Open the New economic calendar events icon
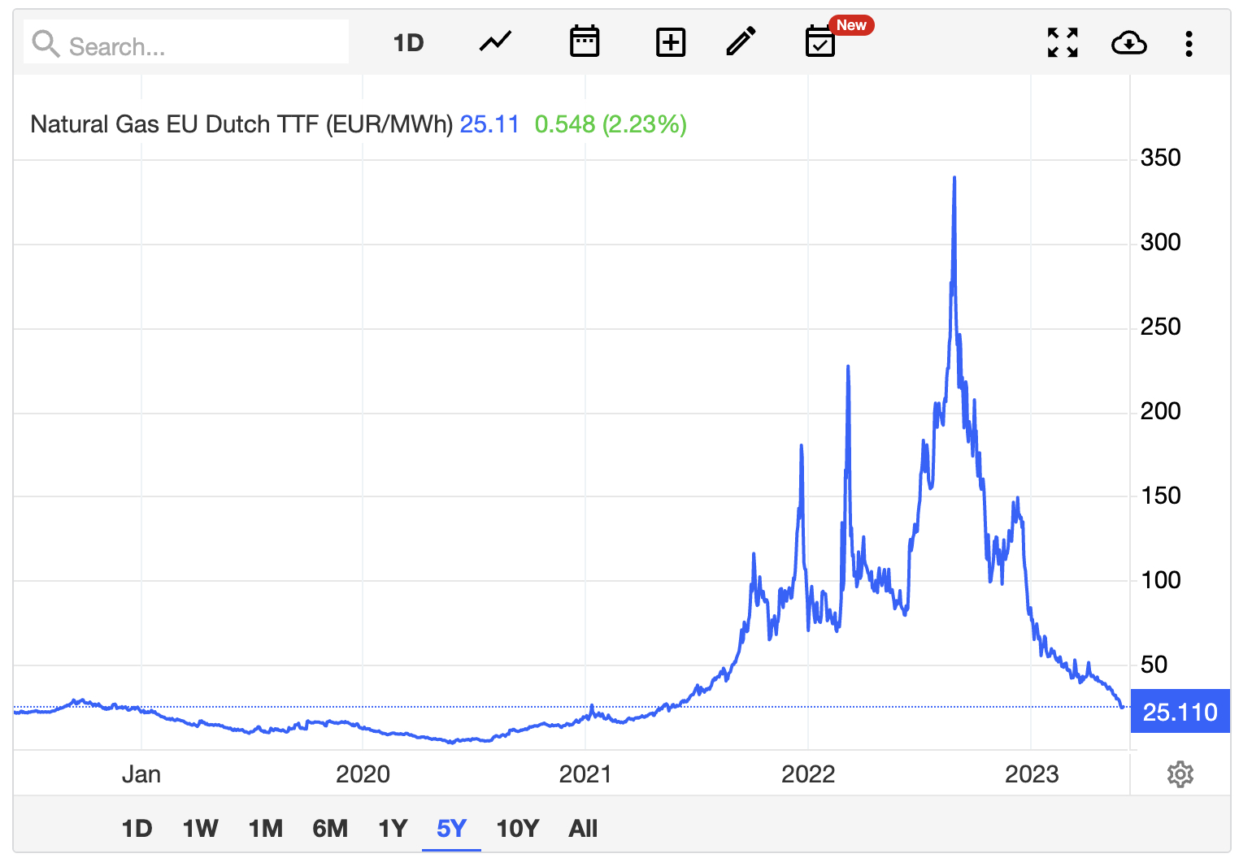Image resolution: width=1239 pixels, height=858 pixels. (x=820, y=41)
